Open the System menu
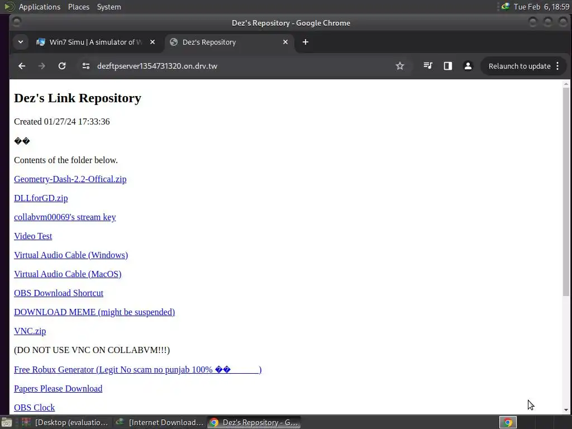This screenshot has height=429, width=572. pyautogui.click(x=109, y=7)
